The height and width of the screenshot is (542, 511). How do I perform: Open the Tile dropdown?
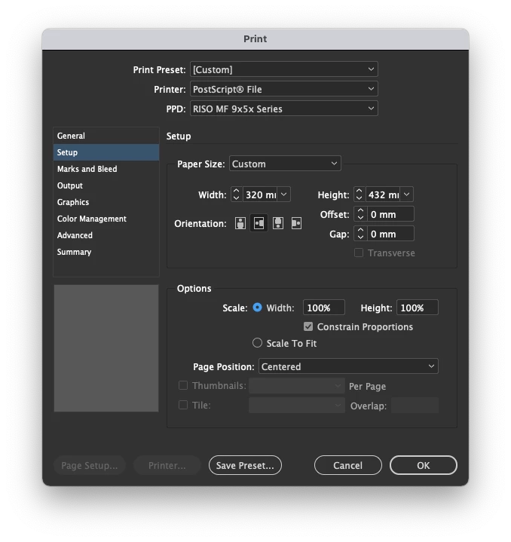point(297,405)
